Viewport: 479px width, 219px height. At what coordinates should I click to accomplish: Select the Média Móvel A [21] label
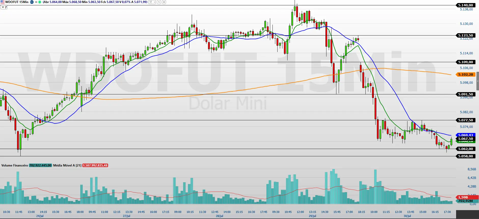click(x=67, y=165)
